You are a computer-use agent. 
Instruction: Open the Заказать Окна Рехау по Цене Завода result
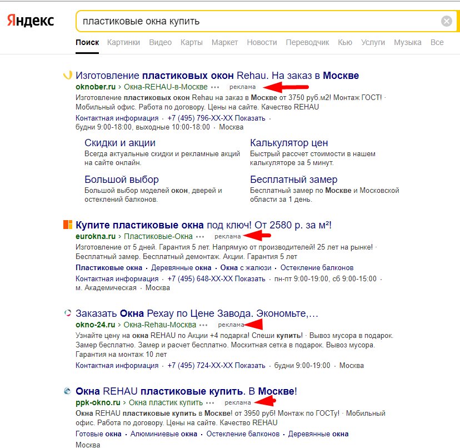coord(197,313)
